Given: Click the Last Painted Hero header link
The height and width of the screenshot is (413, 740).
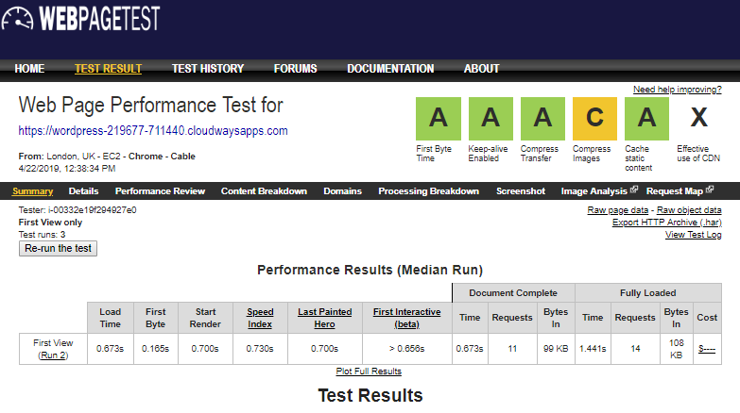Looking at the screenshot, I should pos(325,318).
